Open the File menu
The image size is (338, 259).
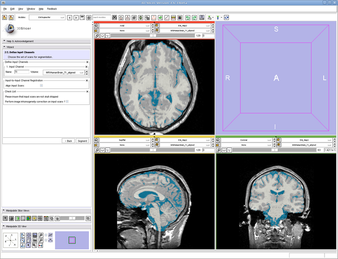click(x=5, y=9)
